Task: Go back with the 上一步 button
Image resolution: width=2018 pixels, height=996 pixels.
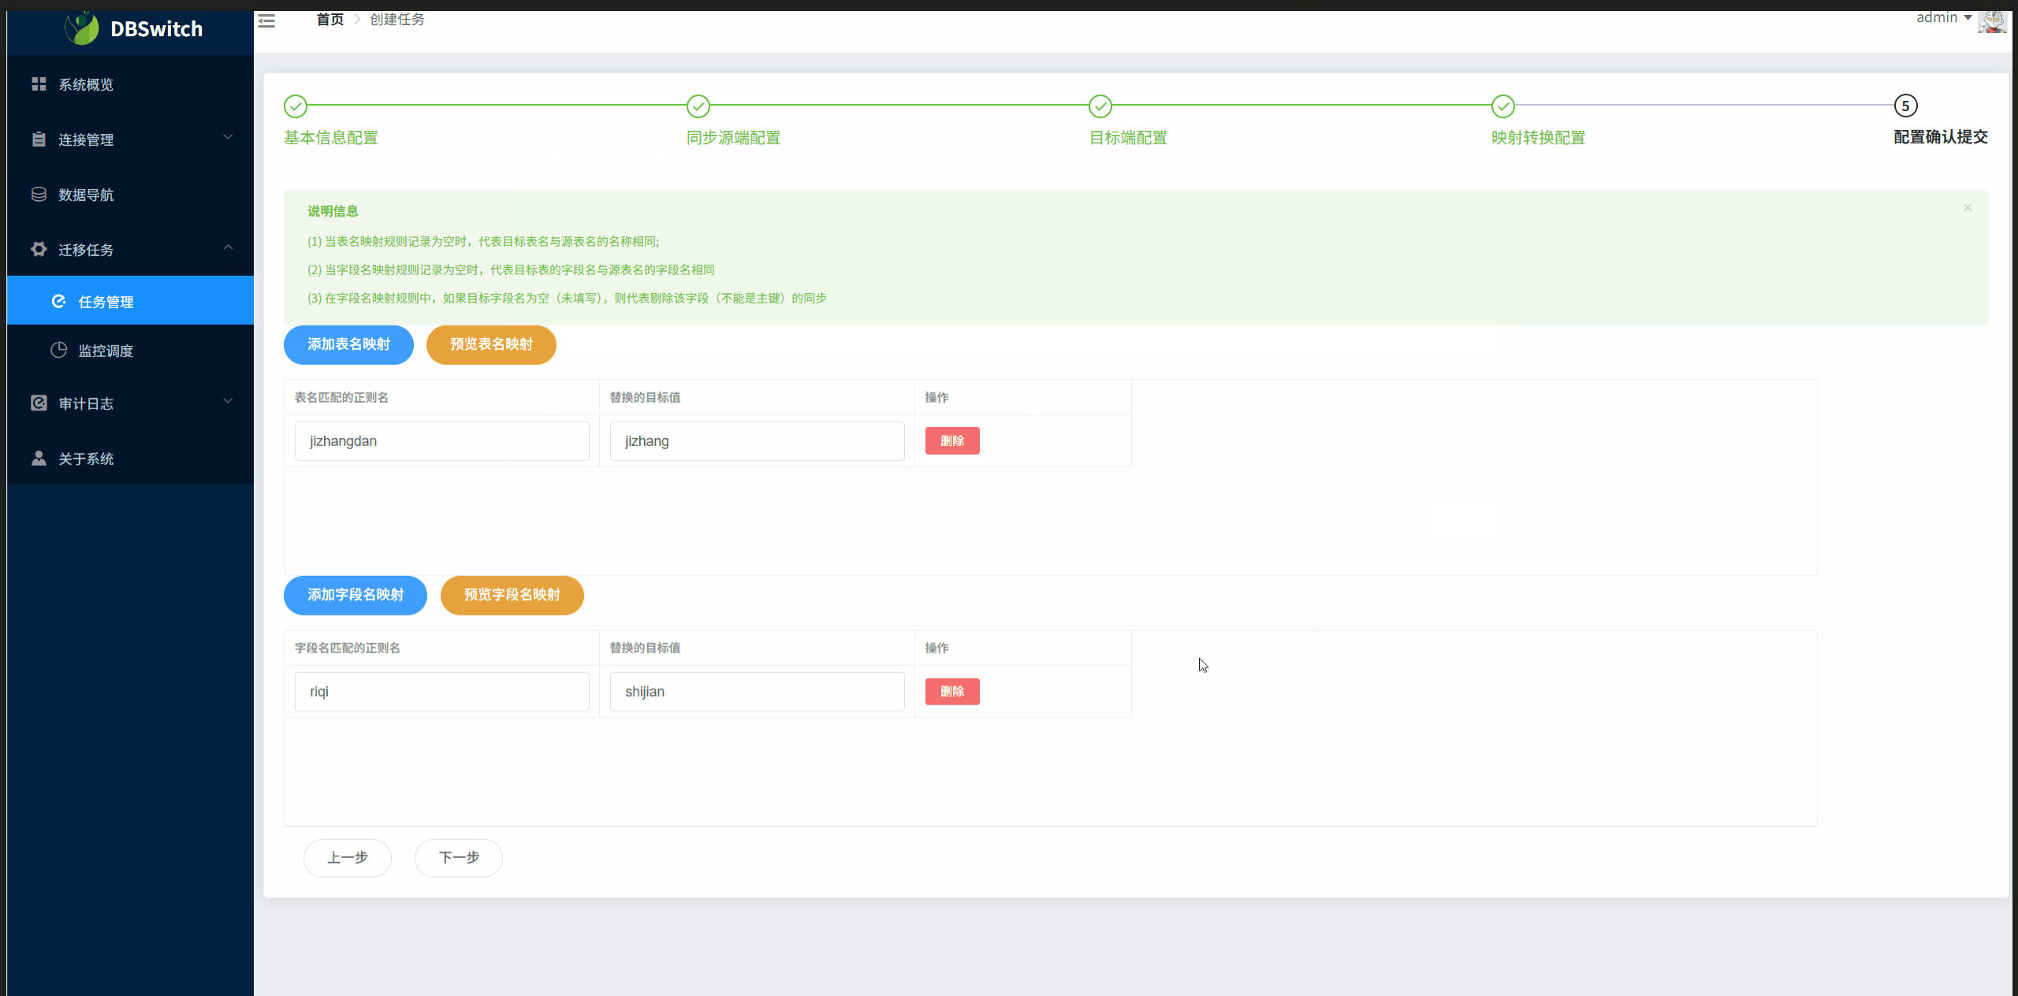Action: coord(348,858)
